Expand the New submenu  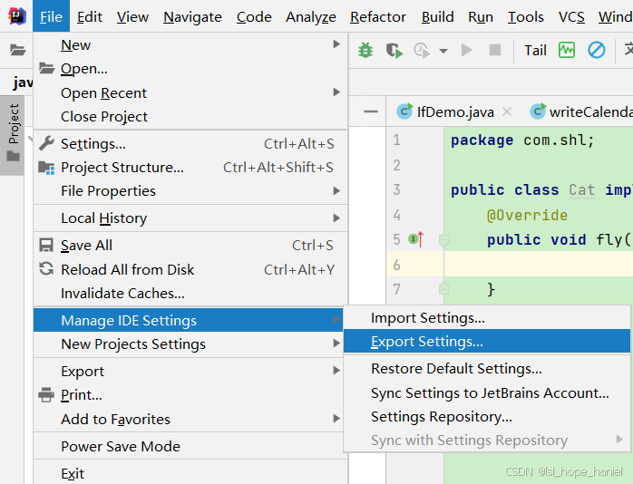point(190,44)
